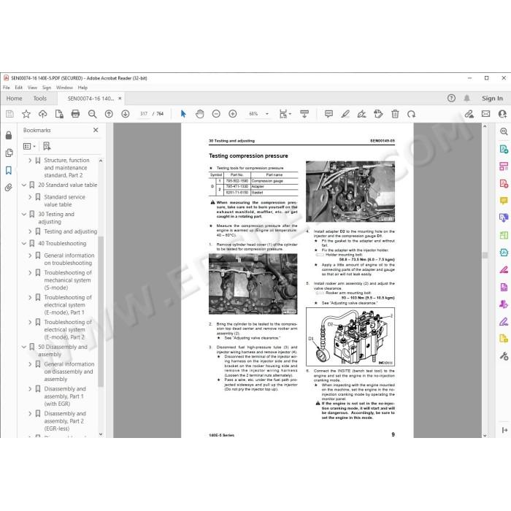This screenshot has height=511, width=511.
Task: Open the Testing and adjusting bookmark link
Action: point(70,231)
